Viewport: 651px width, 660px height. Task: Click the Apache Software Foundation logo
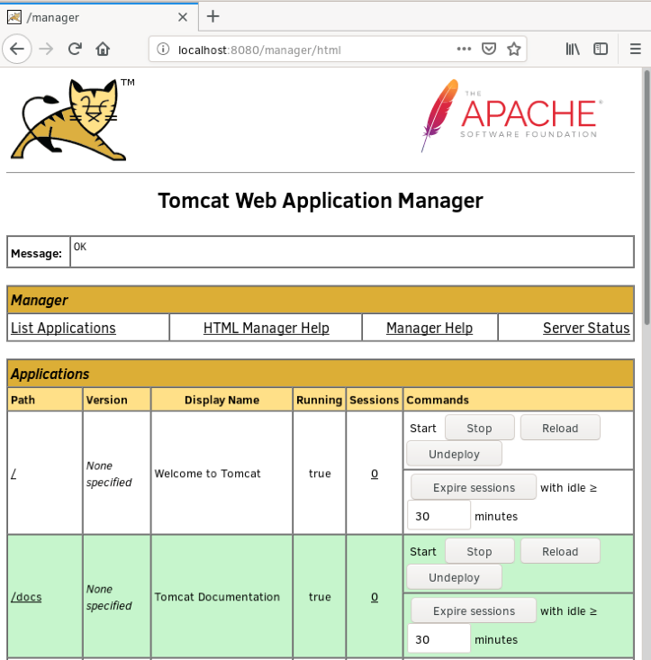click(x=511, y=115)
